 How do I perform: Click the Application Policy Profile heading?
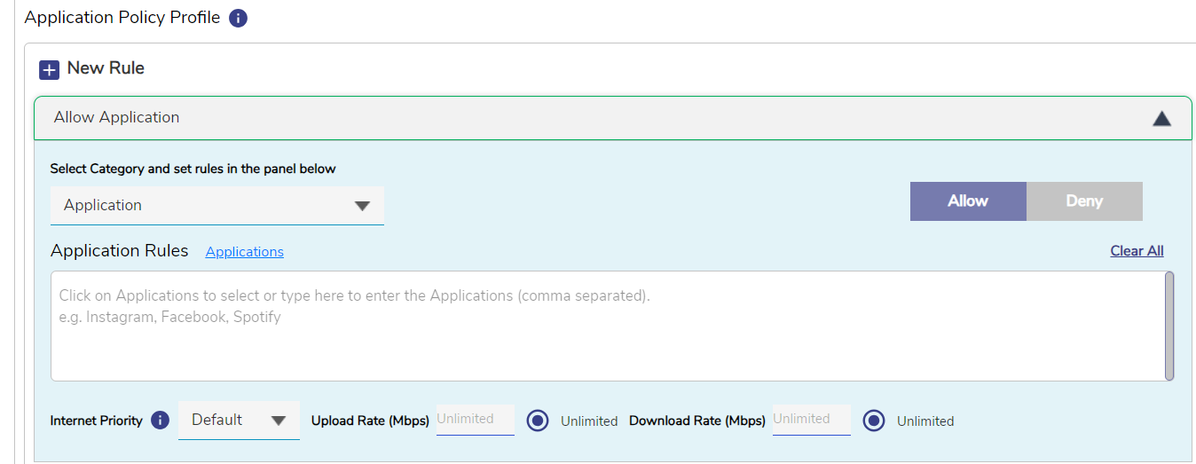pyautogui.click(x=122, y=18)
